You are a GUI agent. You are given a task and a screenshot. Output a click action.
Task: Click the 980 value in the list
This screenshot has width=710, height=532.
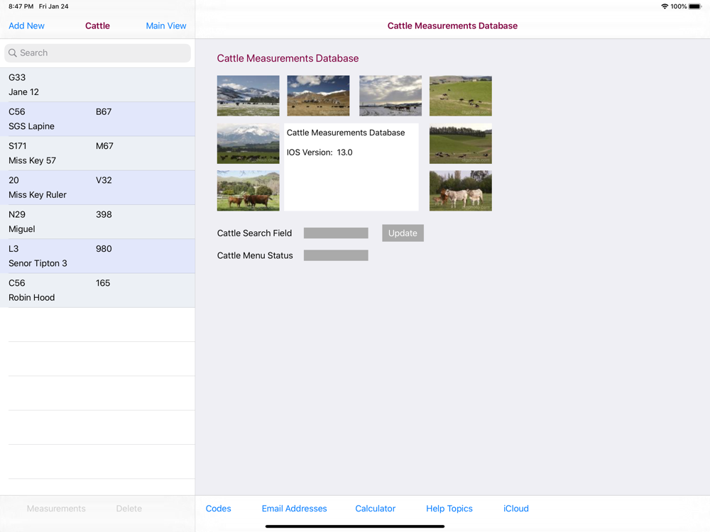[104, 249]
